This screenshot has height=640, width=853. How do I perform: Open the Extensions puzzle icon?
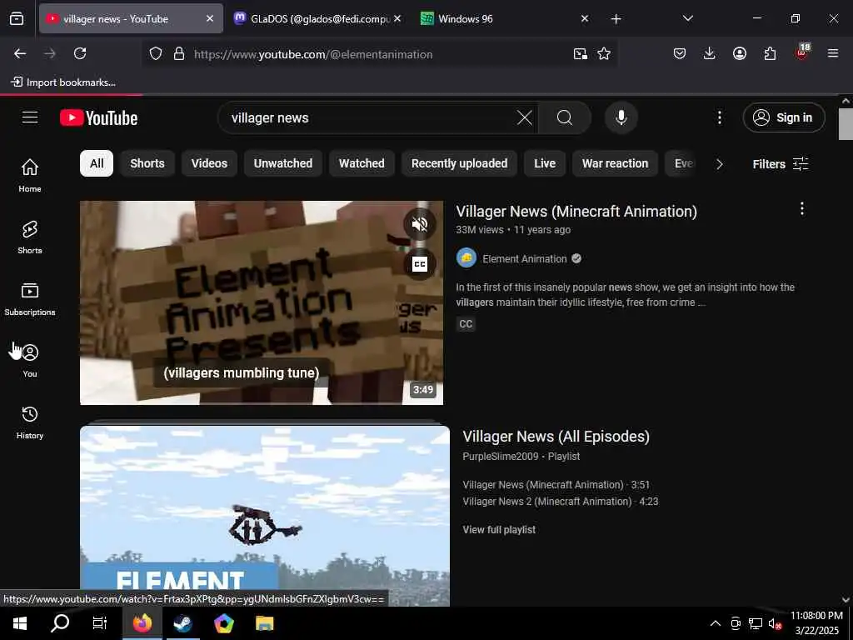pyautogui.click(x=770, y=53)
